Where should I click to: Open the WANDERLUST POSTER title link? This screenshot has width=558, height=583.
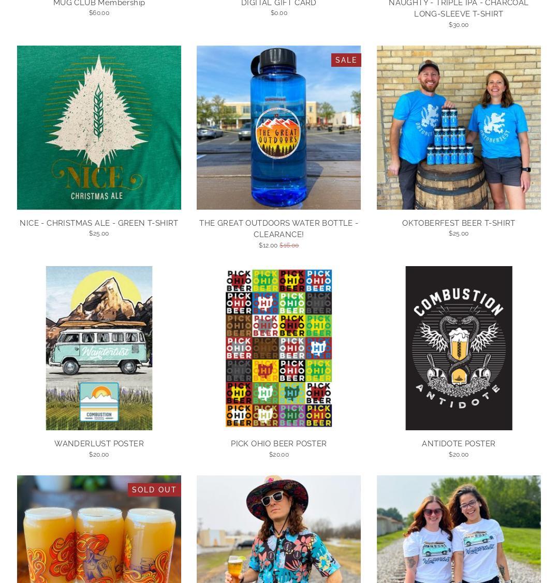(x=99, y=444)
